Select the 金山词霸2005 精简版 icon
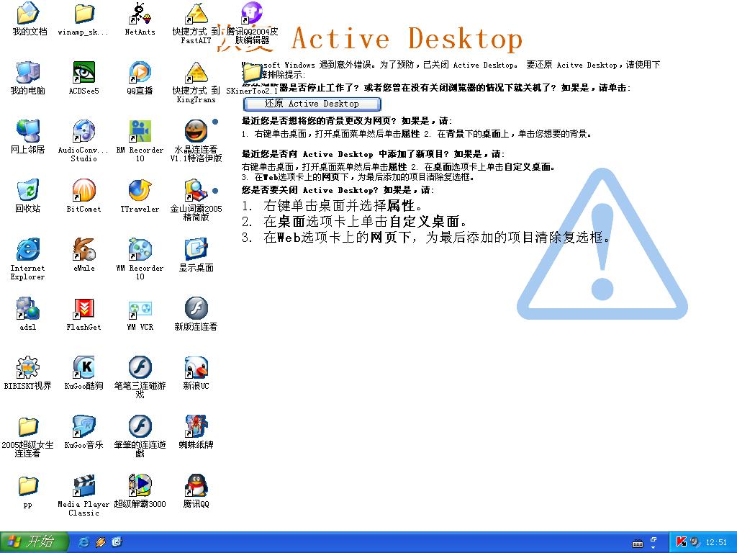The image size is (737, 553). 196,190
